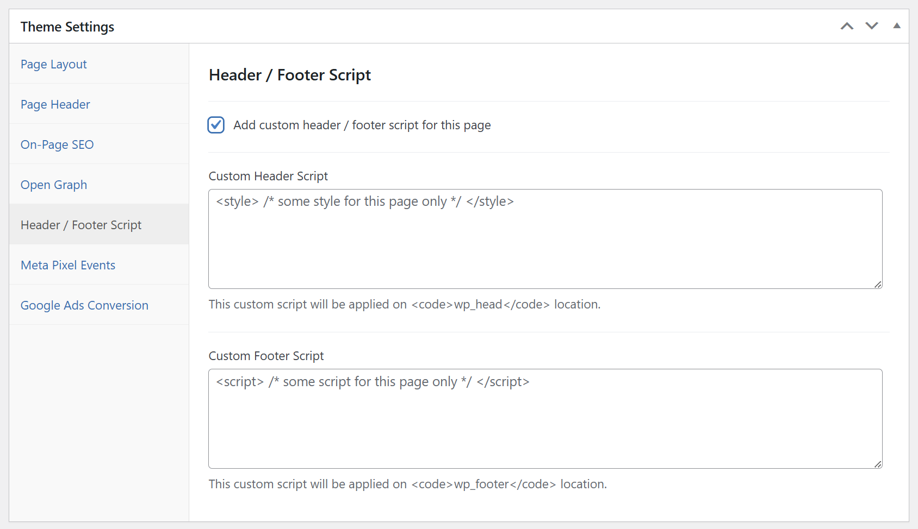The width and height of the screenshot is (918, 529).
Task: Click the move metabox up chevron
Action: click(x=847, y=26)
